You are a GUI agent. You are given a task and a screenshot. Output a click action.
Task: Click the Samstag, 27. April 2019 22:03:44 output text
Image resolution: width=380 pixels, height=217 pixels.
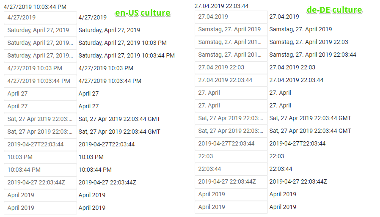313,55
